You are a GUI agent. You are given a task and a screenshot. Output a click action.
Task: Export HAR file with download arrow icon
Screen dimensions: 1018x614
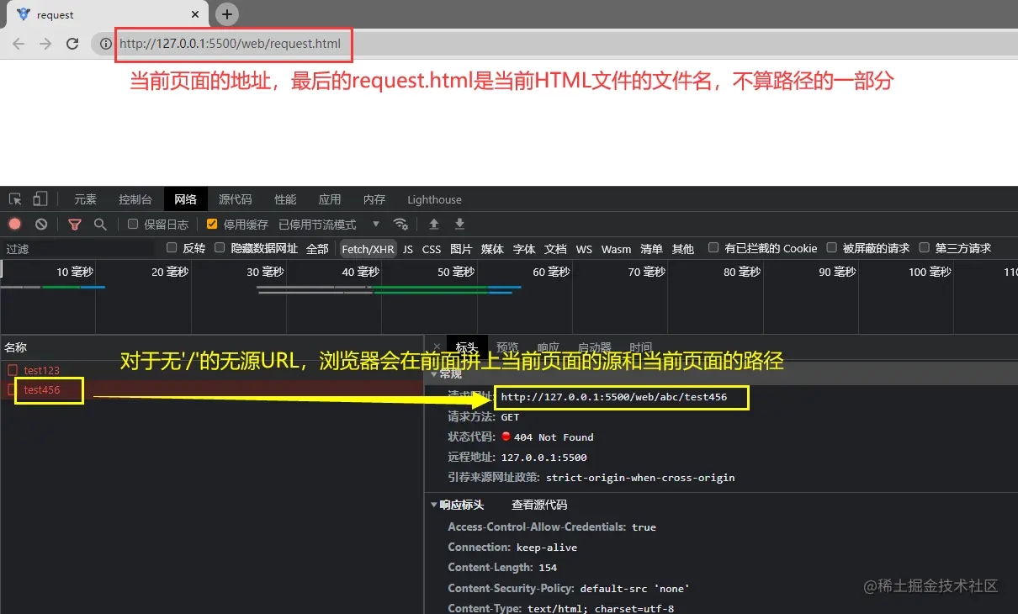coord(459,224)
